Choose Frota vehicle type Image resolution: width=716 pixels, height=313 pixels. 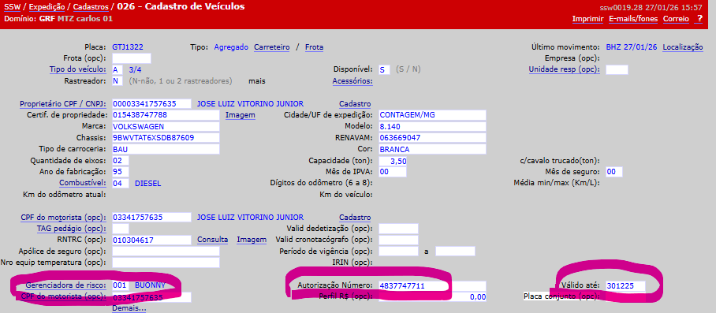pos(314,47)
